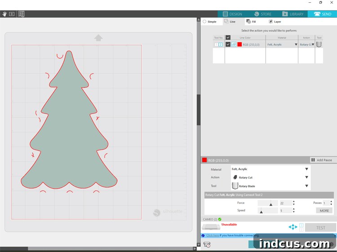Switch to the DESIGN tab

point(232,14)
